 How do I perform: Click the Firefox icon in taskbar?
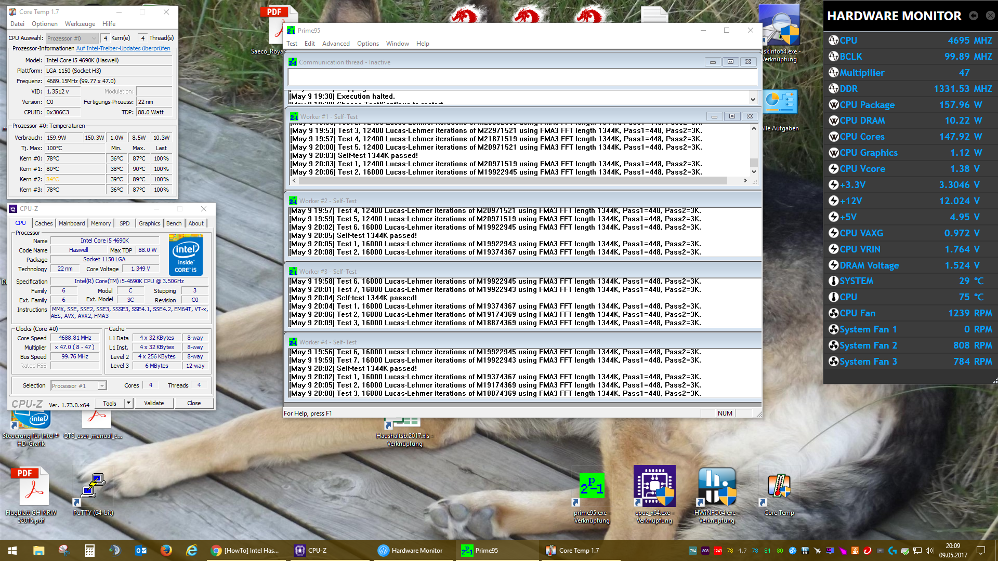[166, 550]
